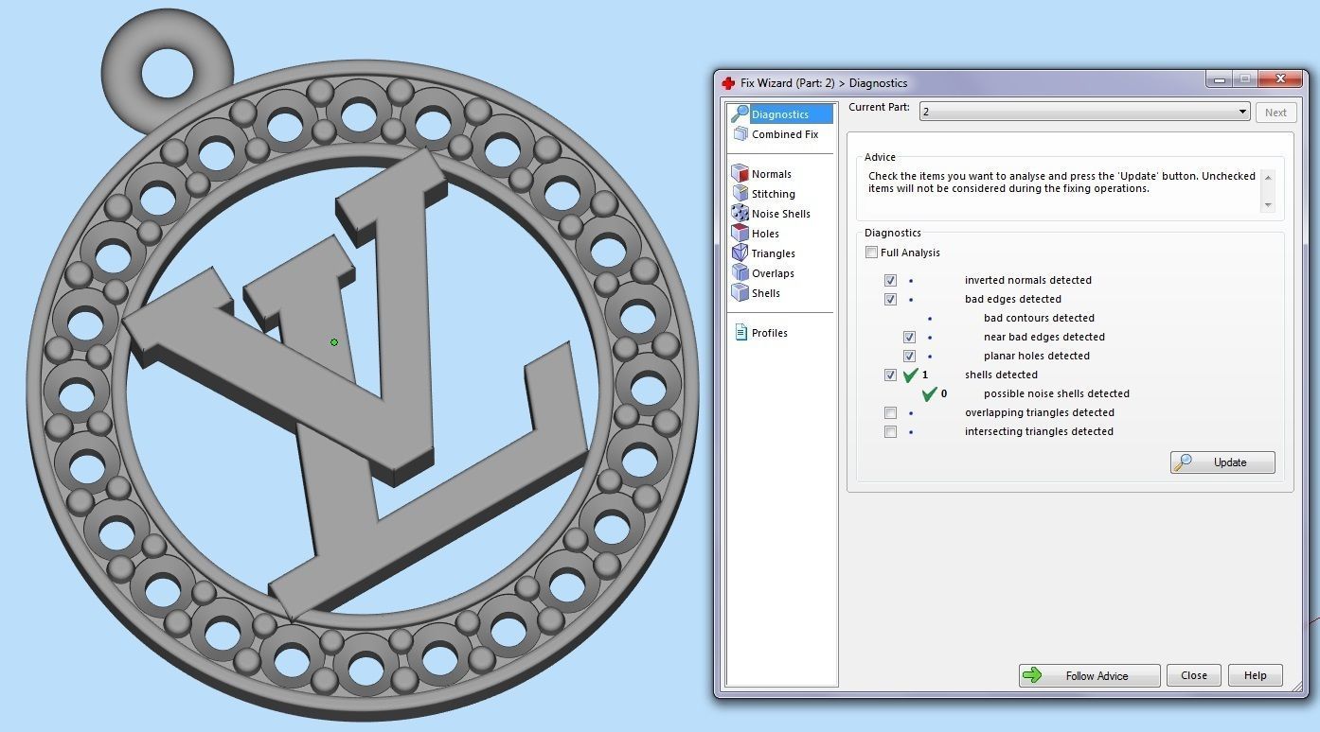Open the Noise Shells label
Viewport: 1320px width, 732px height.
[781, 214]
